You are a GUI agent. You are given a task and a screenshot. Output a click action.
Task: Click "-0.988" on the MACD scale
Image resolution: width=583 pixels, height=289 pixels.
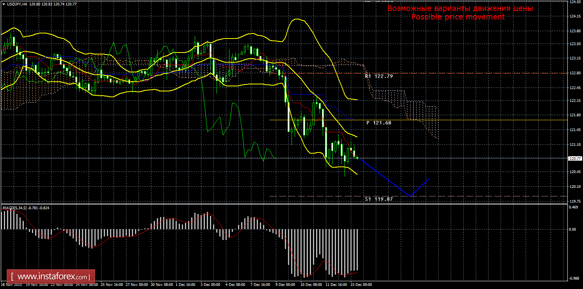coord(574,278)
